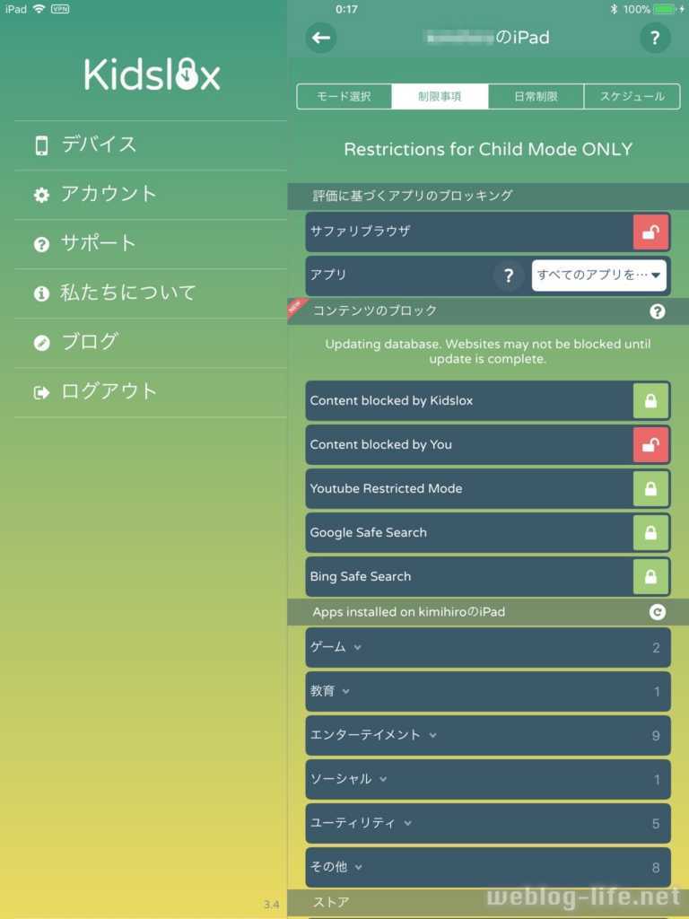Image resolution: width=689 pixels, height=919 pixels.
Task: Tap the エンターテイメント count number 9
Action: 656,736
